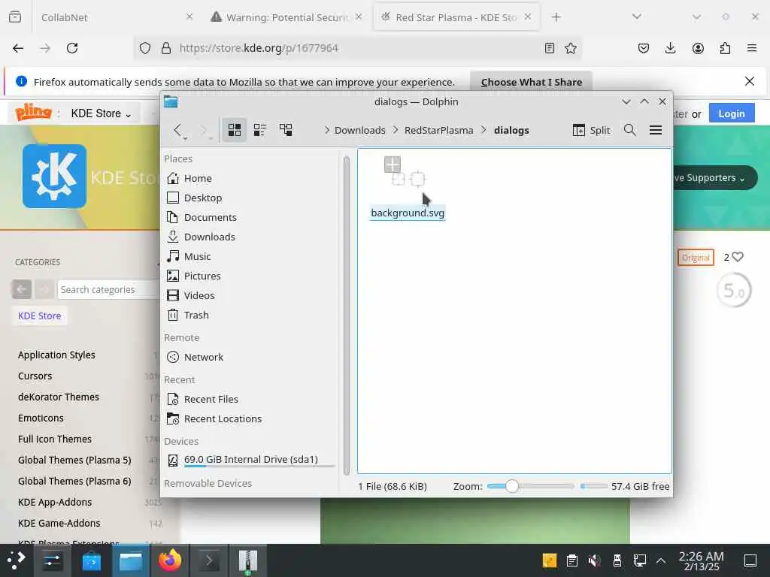Screen dimensions: 770x577
Task: Open Dolphin hamburger menu
Action: click(x=656, y=130)
